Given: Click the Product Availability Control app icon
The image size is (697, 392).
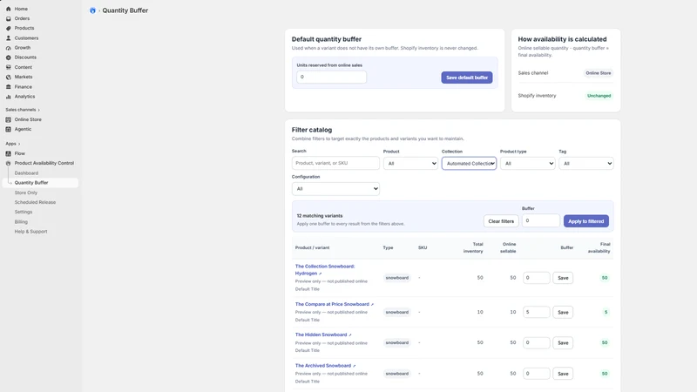Looking at the screenshot, I should point(9,163).
